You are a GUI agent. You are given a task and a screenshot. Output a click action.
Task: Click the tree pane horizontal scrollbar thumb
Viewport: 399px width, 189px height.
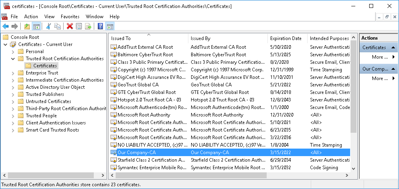click(51, 175)
